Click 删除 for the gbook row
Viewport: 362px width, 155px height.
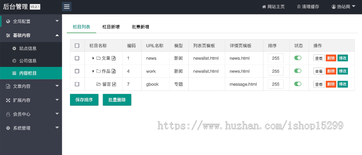331,84
